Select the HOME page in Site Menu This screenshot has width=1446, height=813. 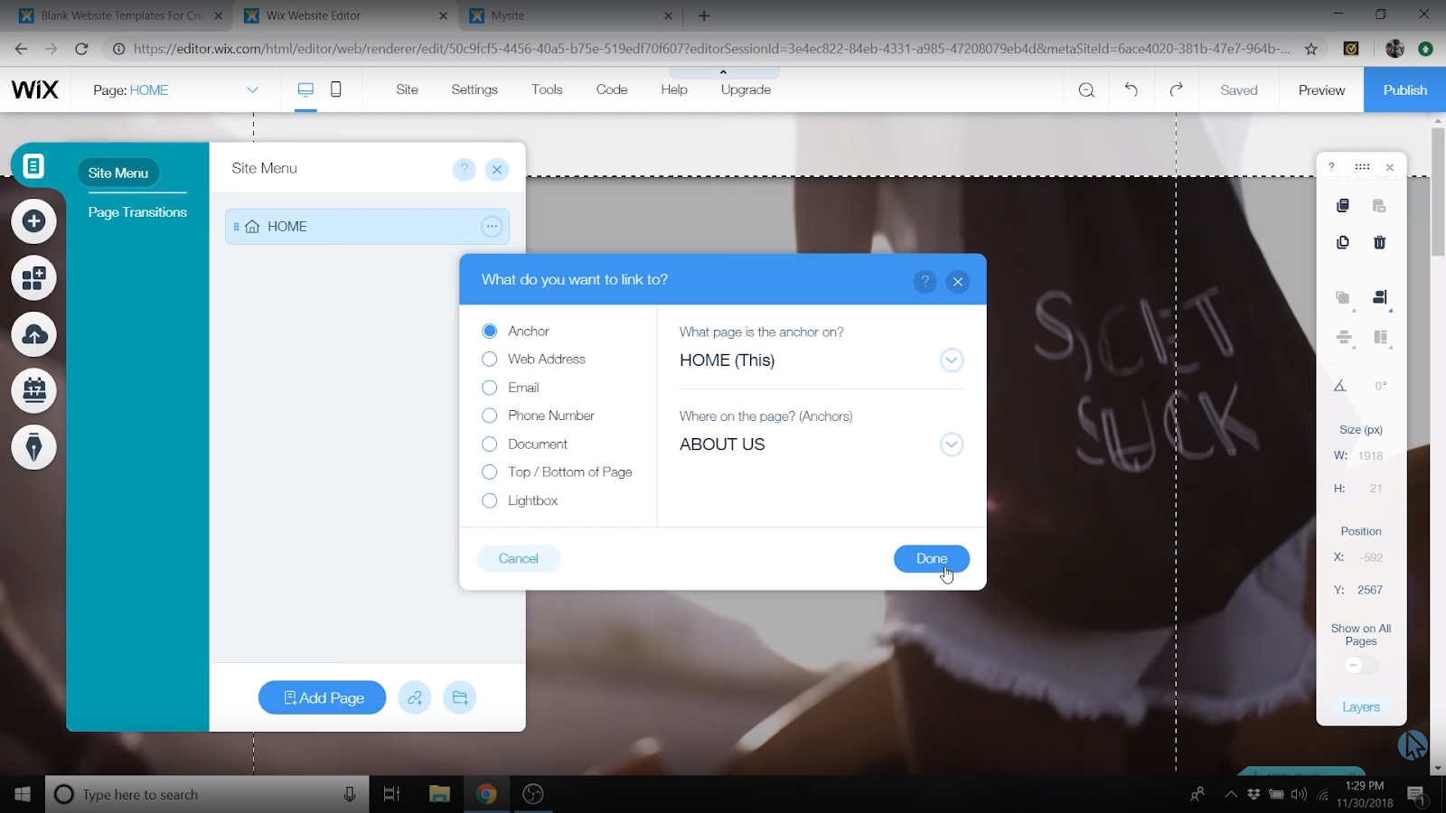click(x=367, y=227)
